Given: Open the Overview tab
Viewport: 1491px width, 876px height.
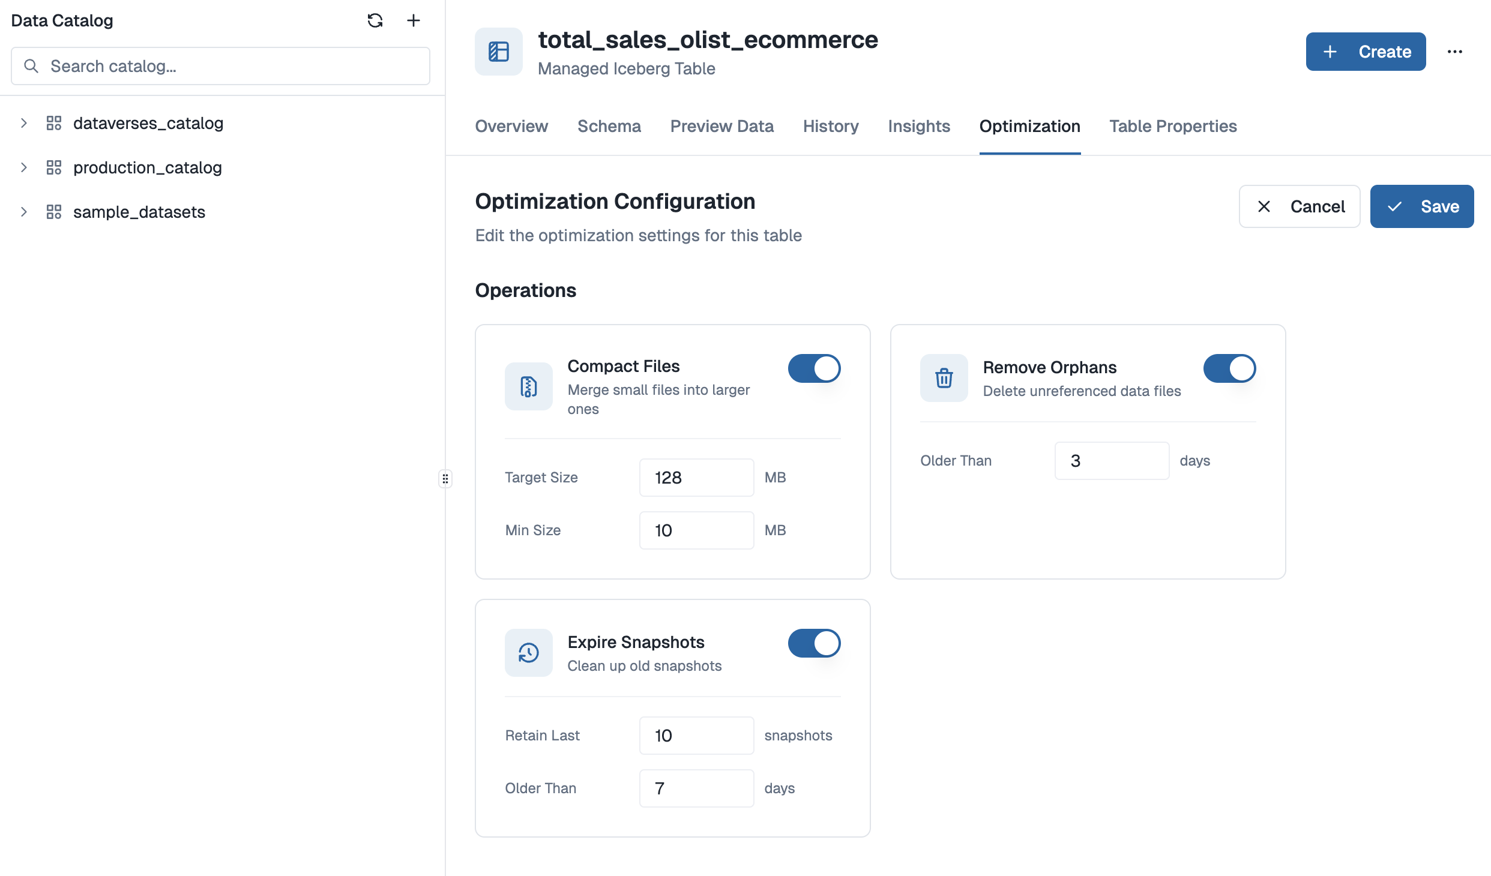Looking at the screenshot, I should click(x=511, y=126).
